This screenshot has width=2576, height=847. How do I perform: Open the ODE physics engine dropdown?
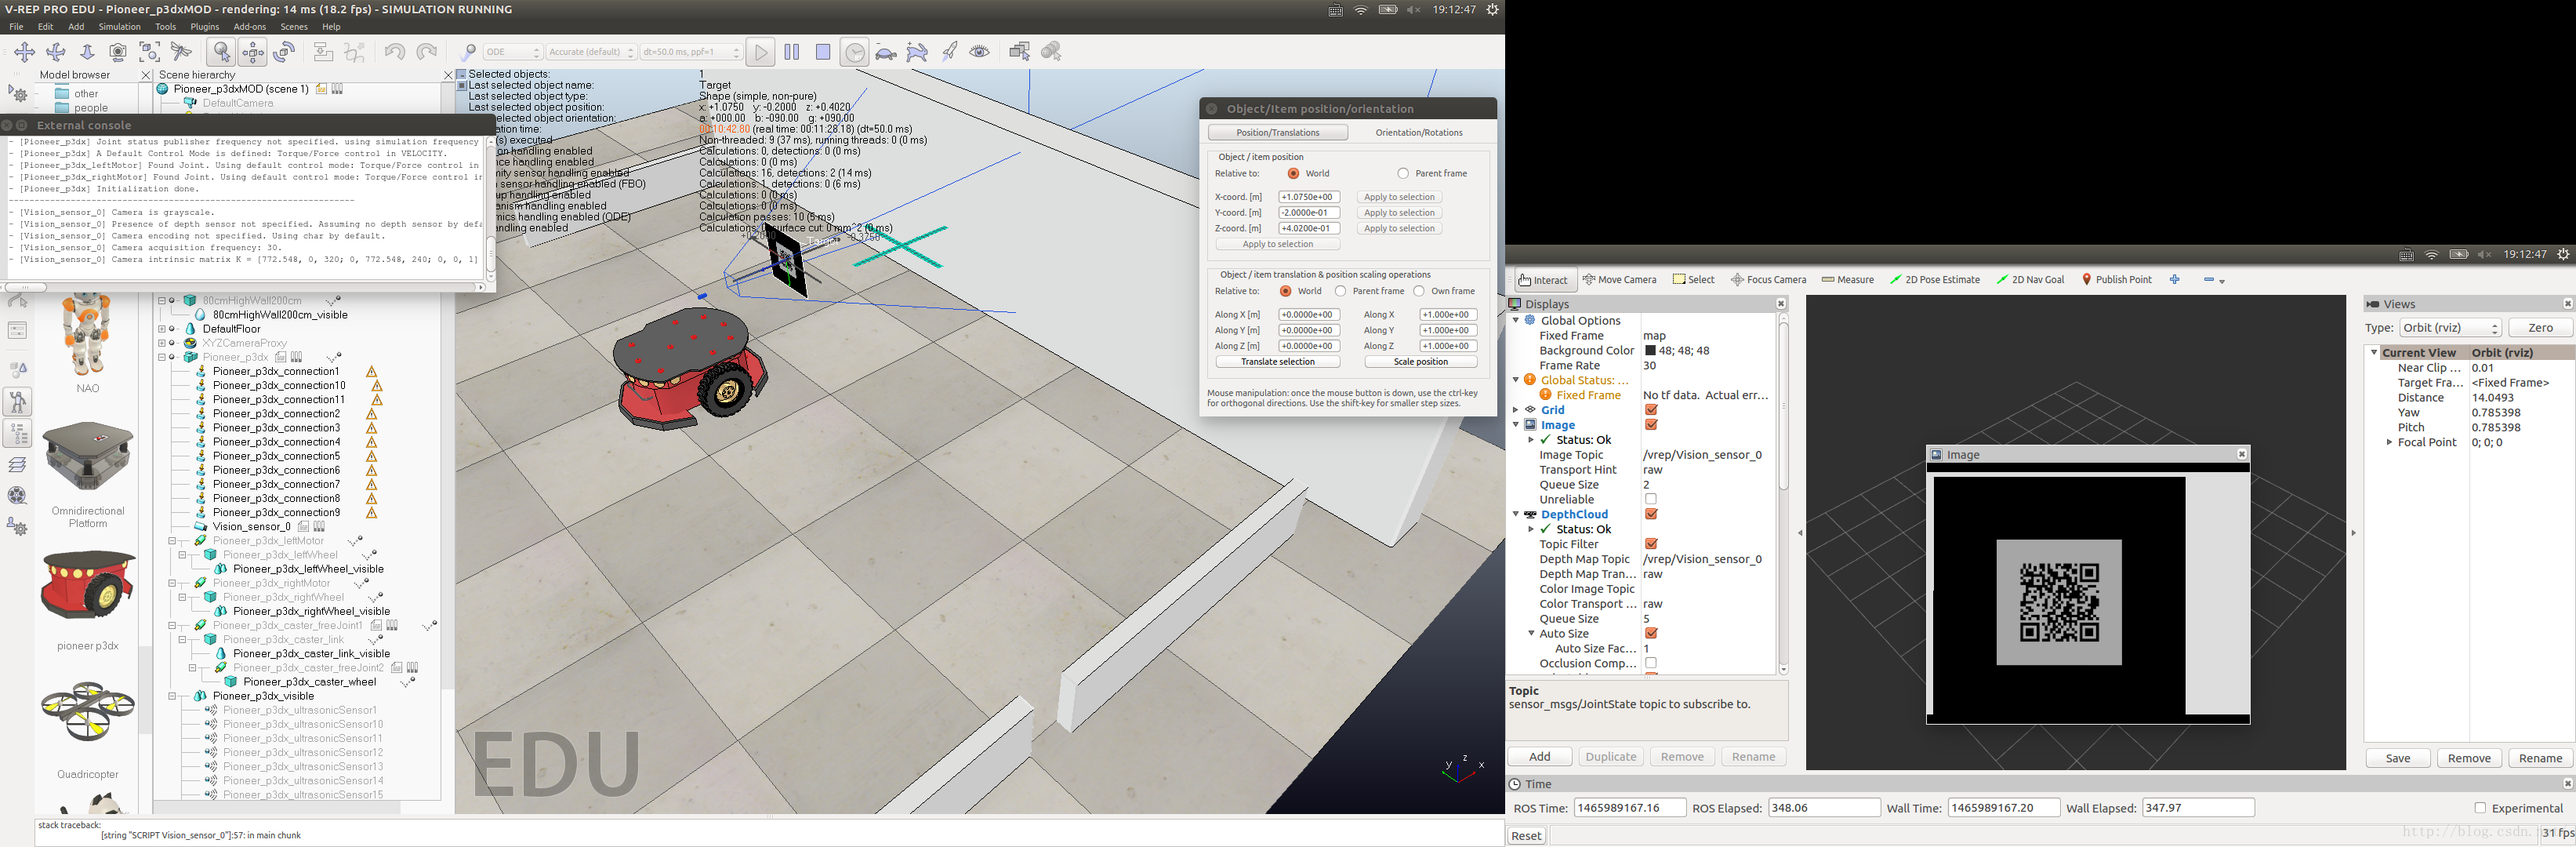point(513,52)
